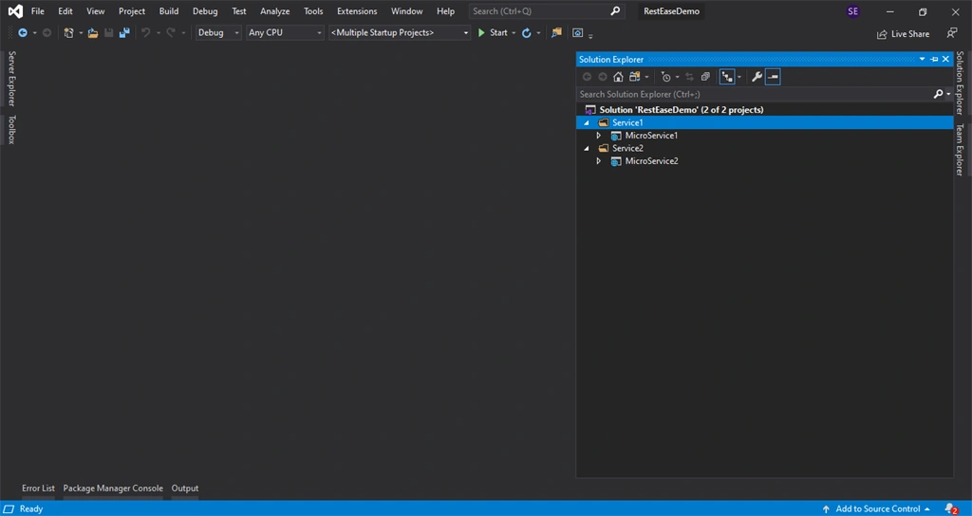Open the Debug configuration dropdown
This screenshot has height=516, width=972.
[218, 33]
